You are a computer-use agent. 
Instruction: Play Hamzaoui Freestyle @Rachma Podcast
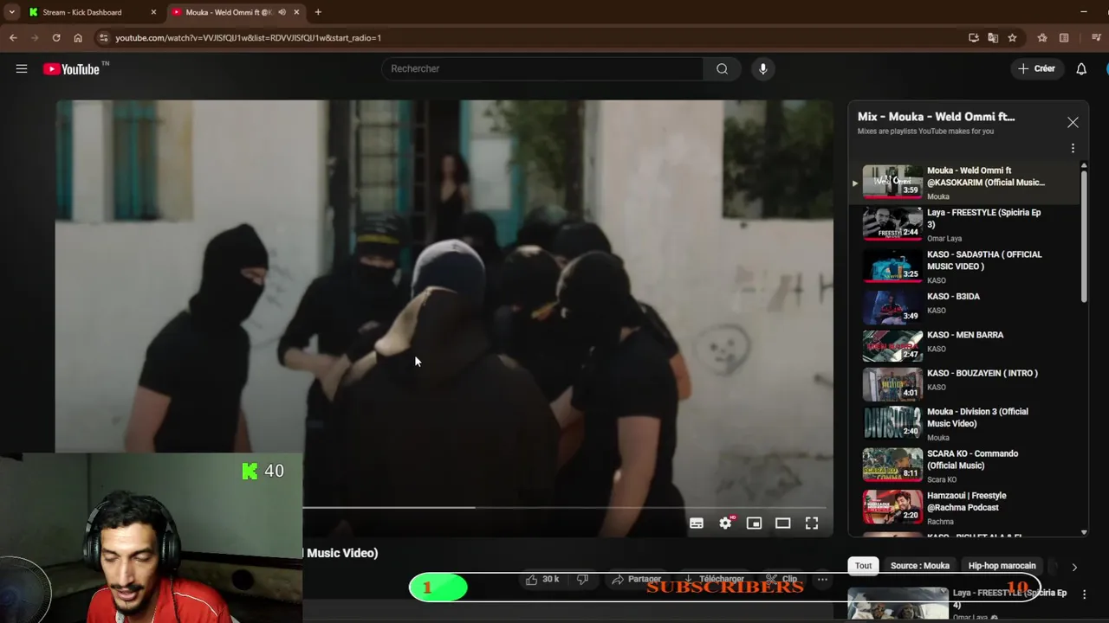coord(963,508)
